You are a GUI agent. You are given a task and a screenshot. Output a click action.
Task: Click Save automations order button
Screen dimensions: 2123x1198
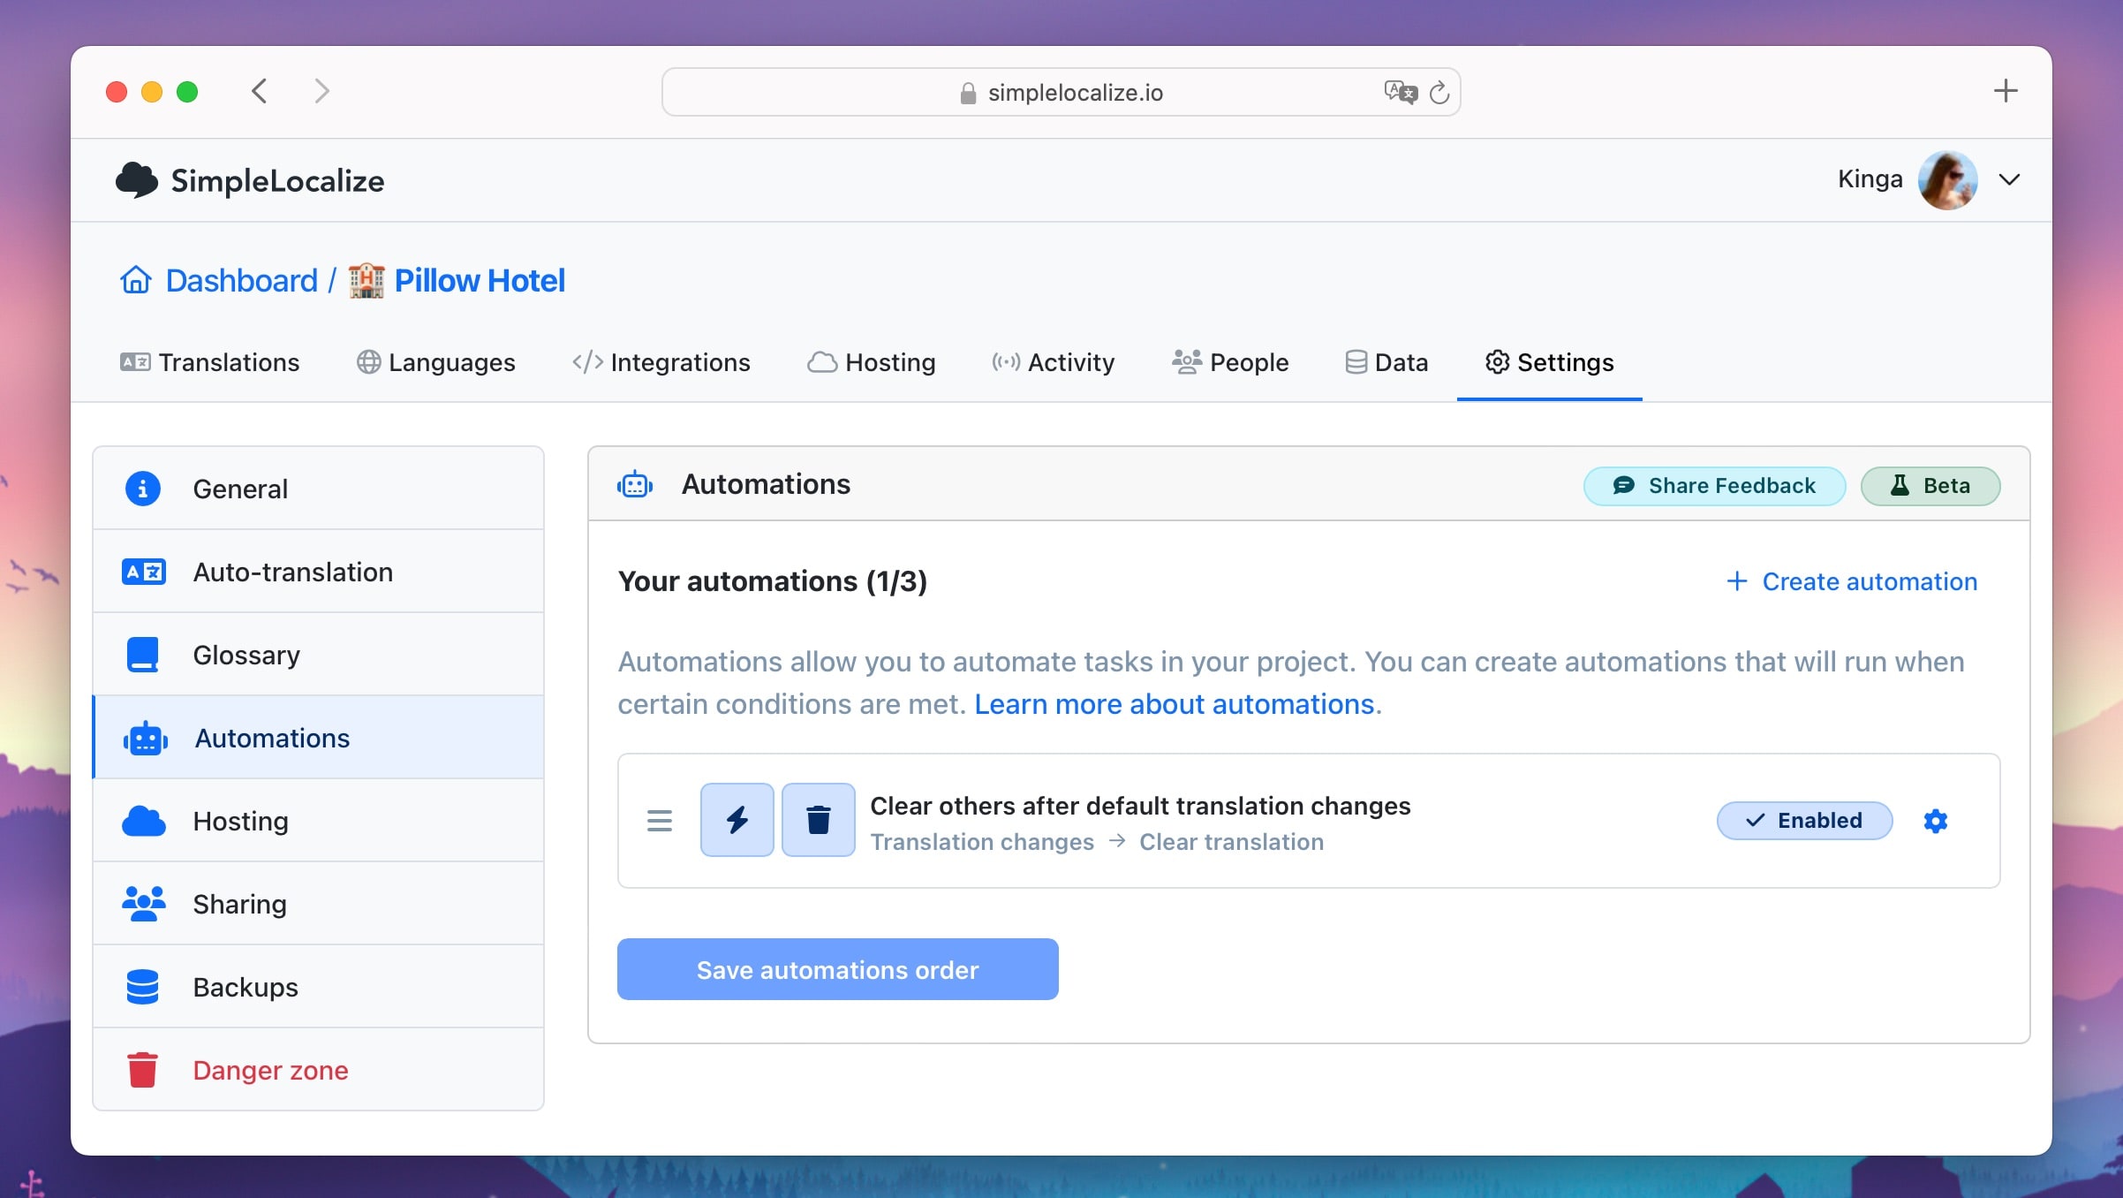click(837, 969)
